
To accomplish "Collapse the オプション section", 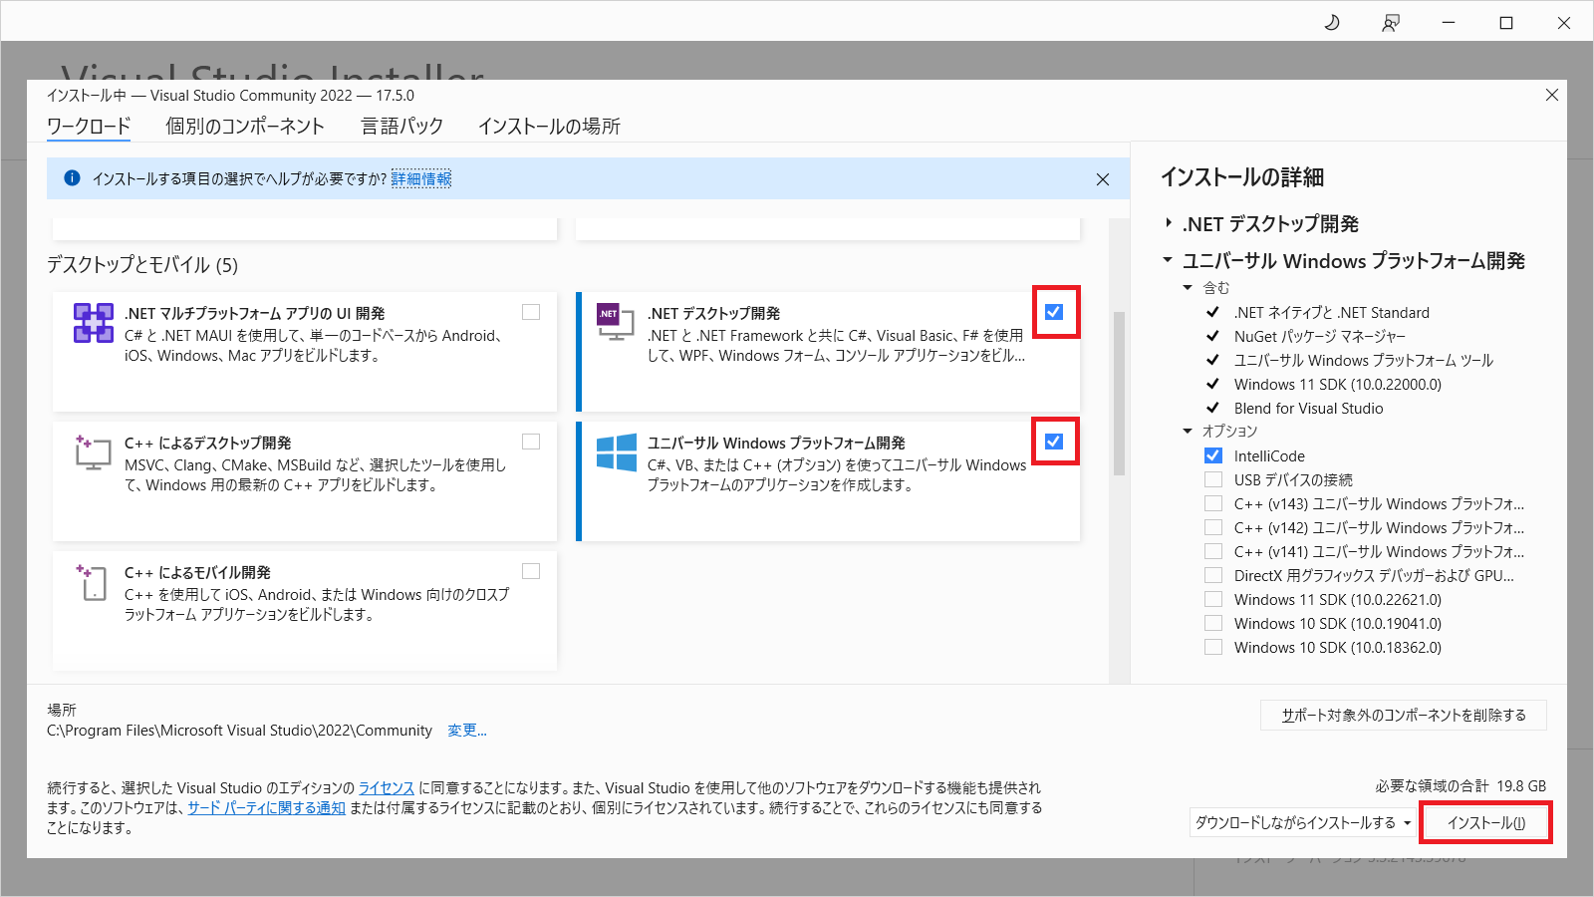I will click(x=1188, y=431).
